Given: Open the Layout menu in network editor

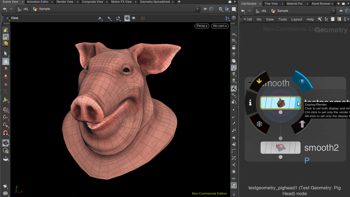Looking at the screenshot, I should (296, 19).
